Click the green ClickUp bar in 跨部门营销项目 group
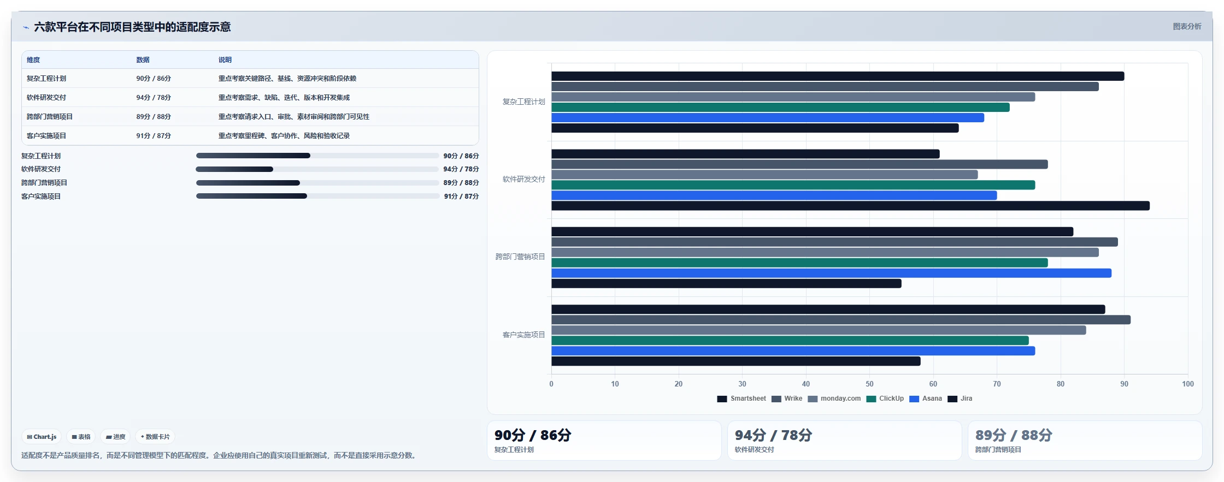Viewport: 1224px width, 482px height. 799,263
